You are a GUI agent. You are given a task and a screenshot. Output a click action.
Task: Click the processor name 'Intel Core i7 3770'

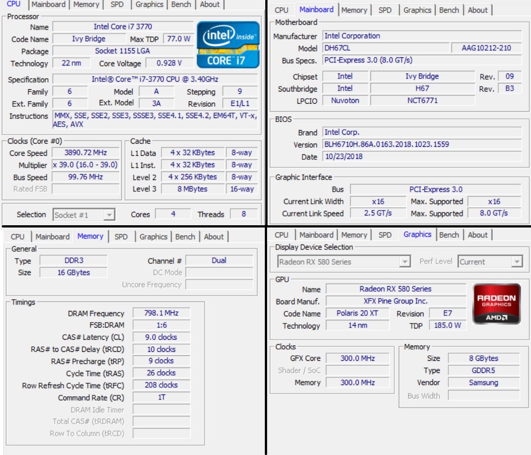123,26
